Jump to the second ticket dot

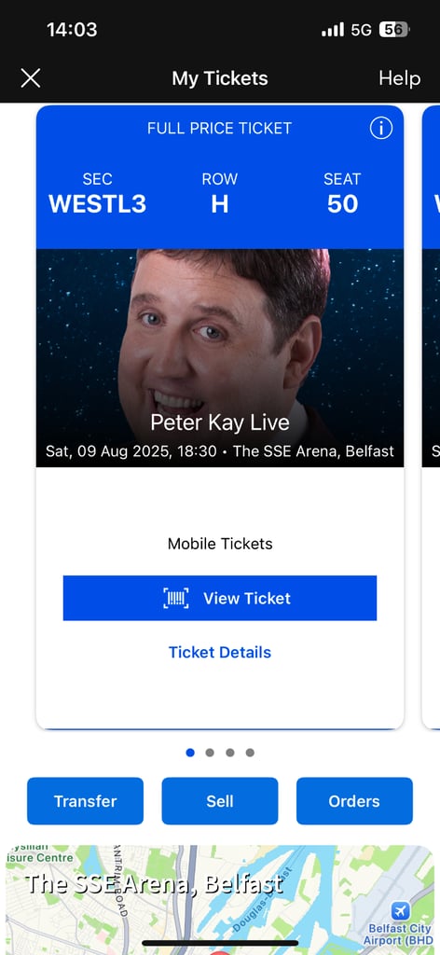(210, 753)
